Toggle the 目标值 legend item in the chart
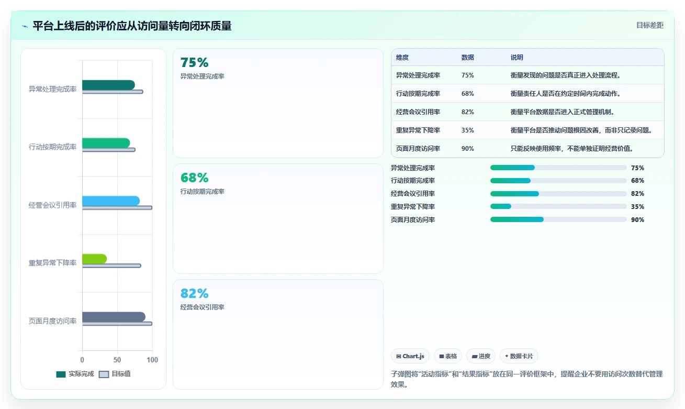685x409 pixels. click(x=115, y=374)
